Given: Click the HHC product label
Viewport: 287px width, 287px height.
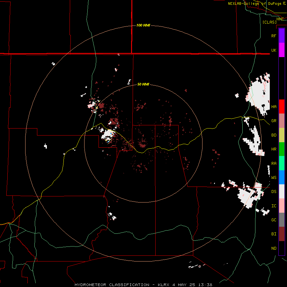Looking at the screenshot, I should point(280,19).
